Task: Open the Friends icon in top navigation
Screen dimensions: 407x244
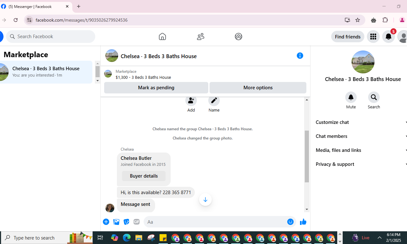Action: coord(200,37)
